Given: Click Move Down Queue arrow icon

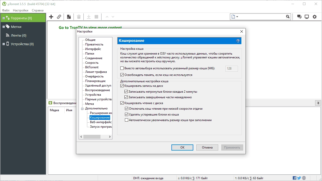Looking at the screenshot, I should tap(113, 17).
